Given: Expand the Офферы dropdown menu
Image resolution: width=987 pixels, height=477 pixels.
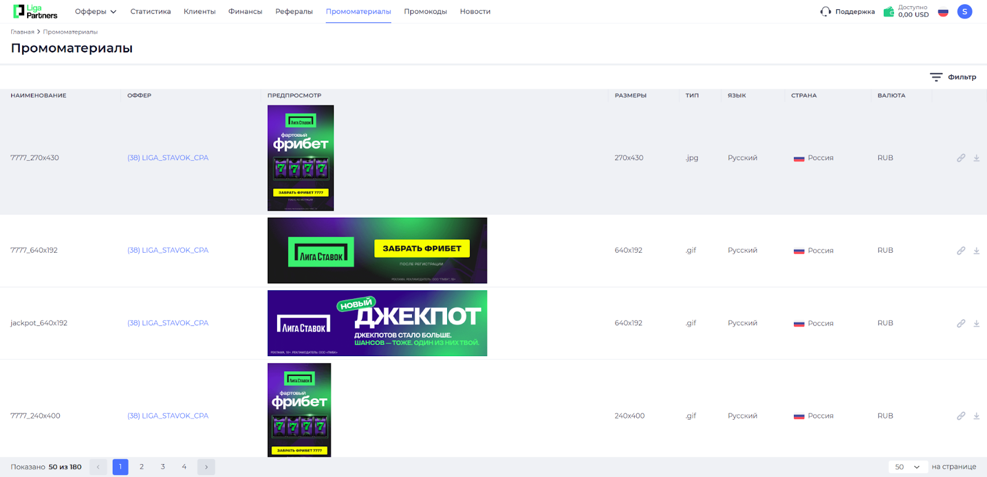Looking at the screenshot, I should click(96, 12).
